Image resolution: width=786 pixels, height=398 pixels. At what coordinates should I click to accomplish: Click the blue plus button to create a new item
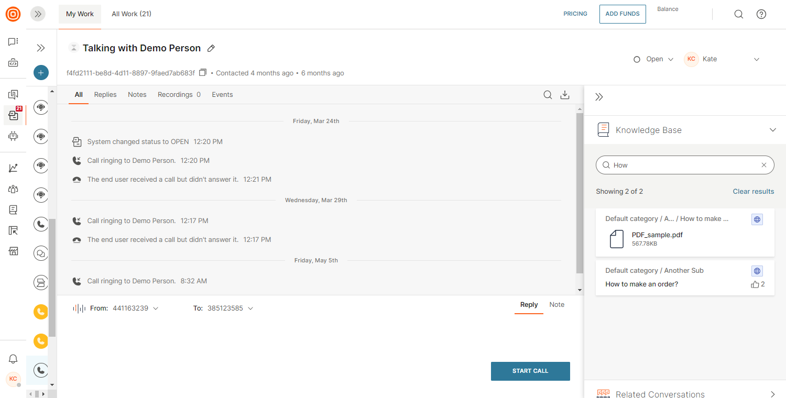(41, 73)
